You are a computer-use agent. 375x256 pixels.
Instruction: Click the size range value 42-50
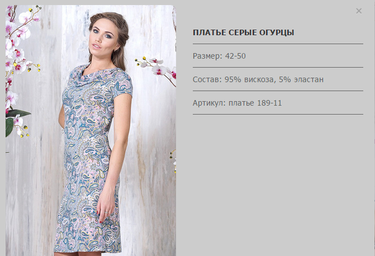point(235,56)
